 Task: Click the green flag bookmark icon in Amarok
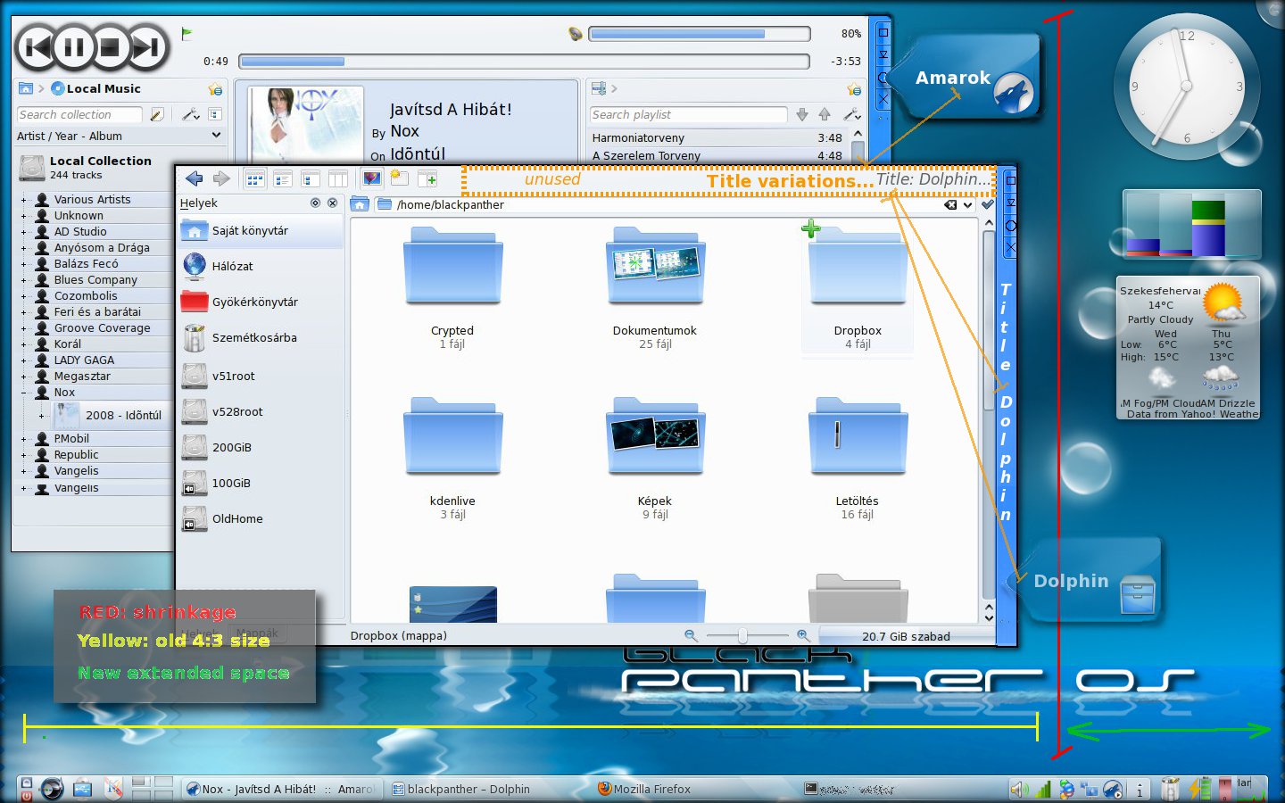click(187, 34)
